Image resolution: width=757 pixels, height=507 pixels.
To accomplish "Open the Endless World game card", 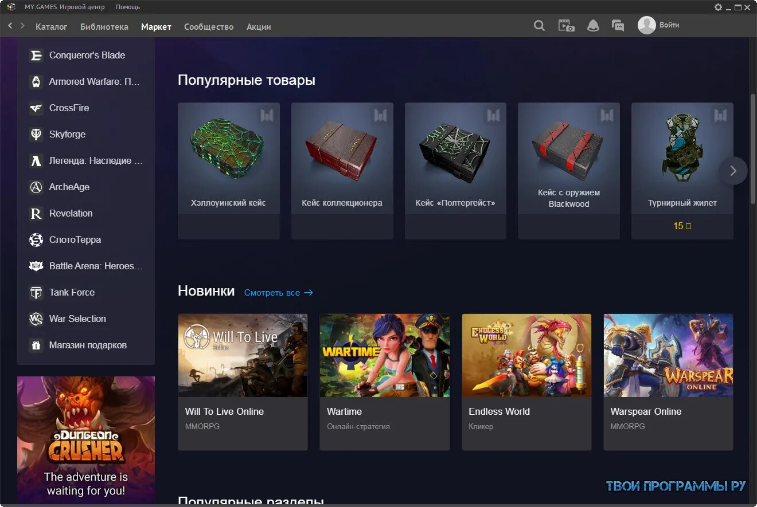I will [526, 382].
